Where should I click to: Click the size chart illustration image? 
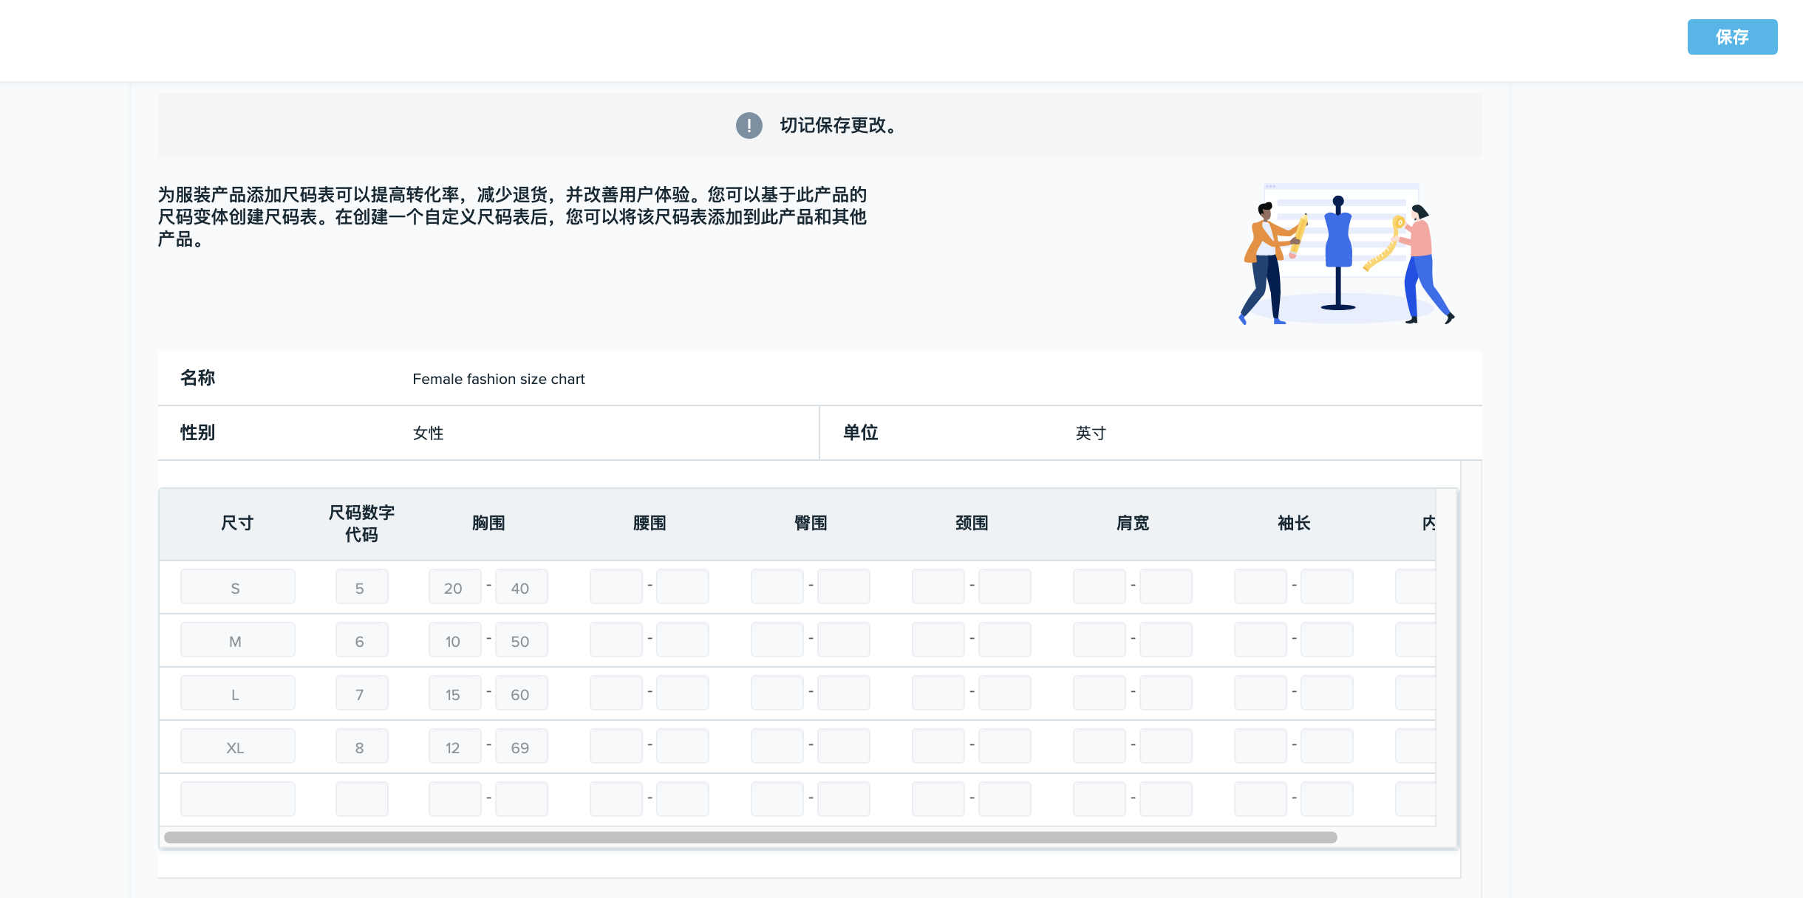pos(1345,255)
